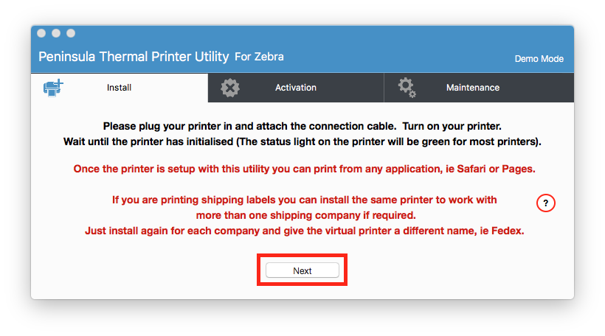Click the 'Wait until the printer has initialised' line
This screenshot has height=336, width=605.
302,141
